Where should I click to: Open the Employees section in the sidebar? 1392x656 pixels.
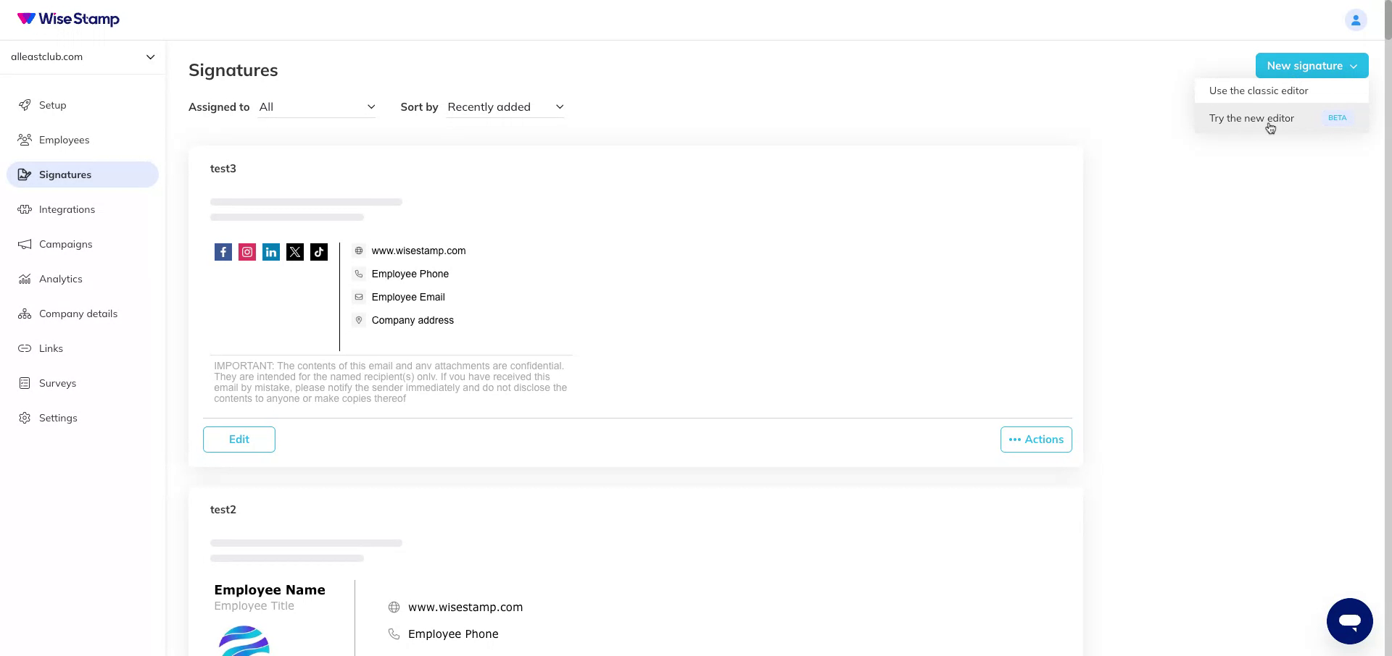(x=65, y=140)
